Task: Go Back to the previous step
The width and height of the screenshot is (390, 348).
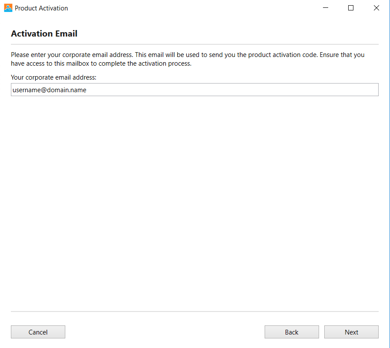Action: click(x=292, y=332)
